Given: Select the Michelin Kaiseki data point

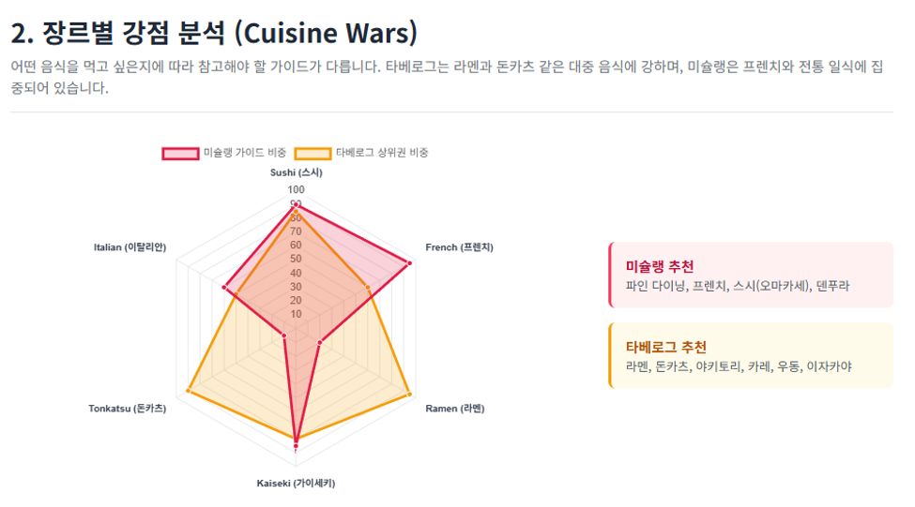Looking at the screenshot, I should coord(296,447).
